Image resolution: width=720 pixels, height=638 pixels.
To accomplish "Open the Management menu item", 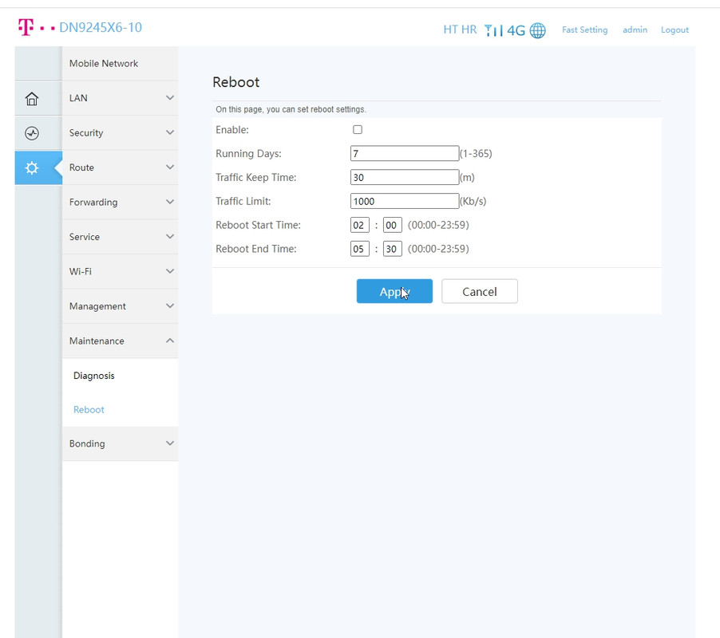I will click(x=120, y=306).
